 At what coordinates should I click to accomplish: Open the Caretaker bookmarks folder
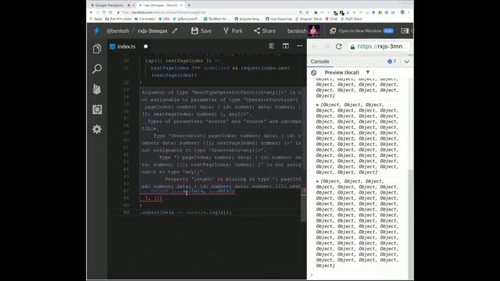(145, 19)
